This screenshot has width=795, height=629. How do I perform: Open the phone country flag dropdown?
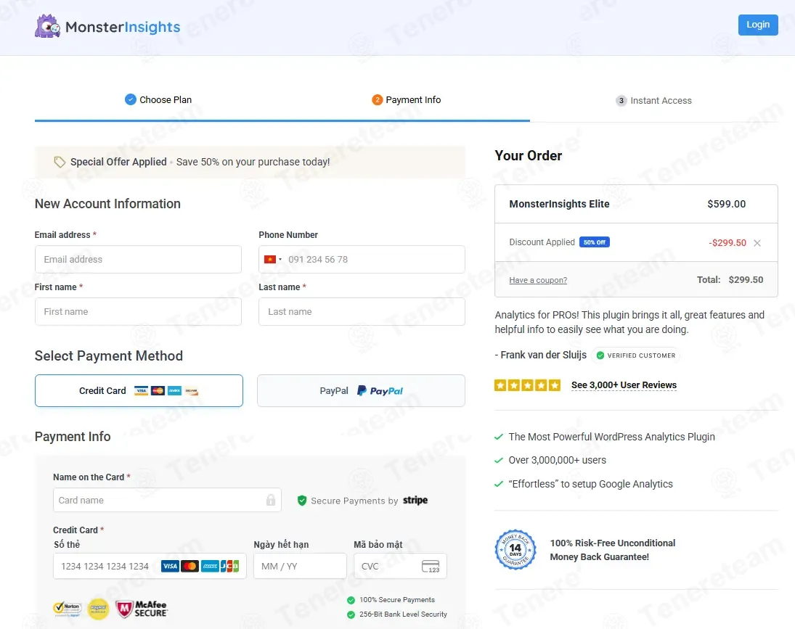[x=273, y=259]
